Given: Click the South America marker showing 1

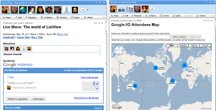Looking at the screenshot, I should click(172, 81).
